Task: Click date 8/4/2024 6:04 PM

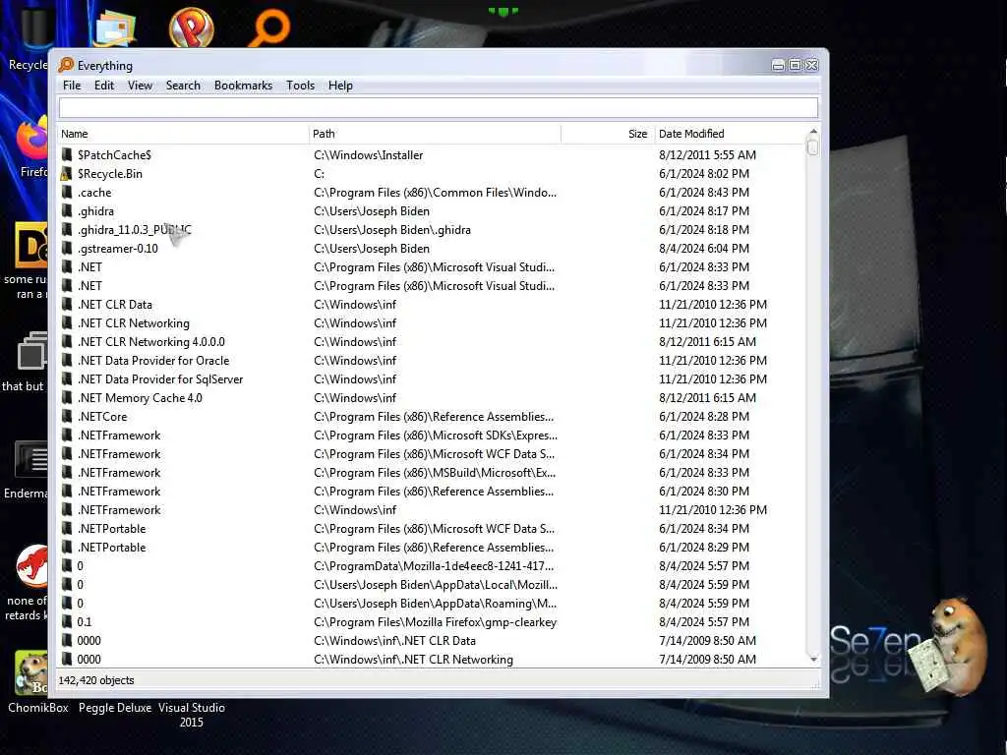Action: (x=704, y=248)
